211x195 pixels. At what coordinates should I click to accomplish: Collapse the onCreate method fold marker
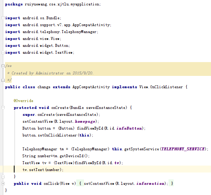point(3,107)
